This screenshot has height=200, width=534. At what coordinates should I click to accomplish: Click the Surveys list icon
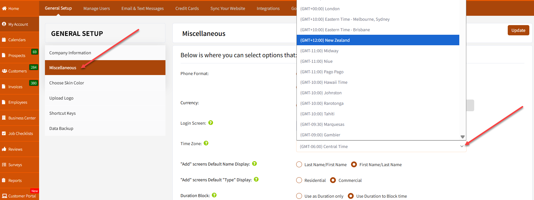4,165
